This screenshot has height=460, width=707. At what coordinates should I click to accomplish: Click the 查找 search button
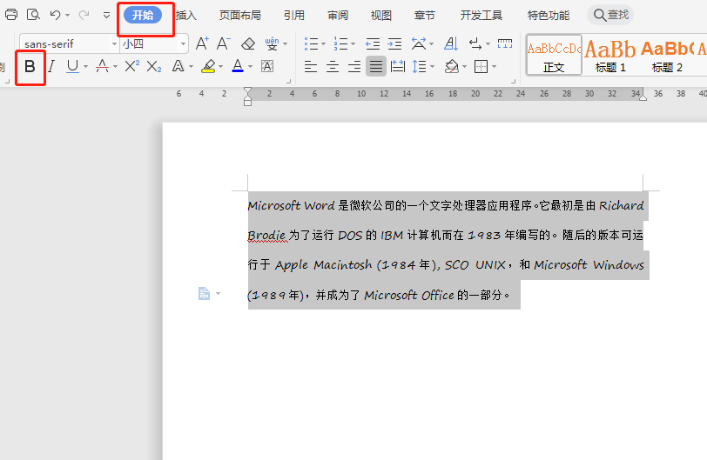[610, 15]
